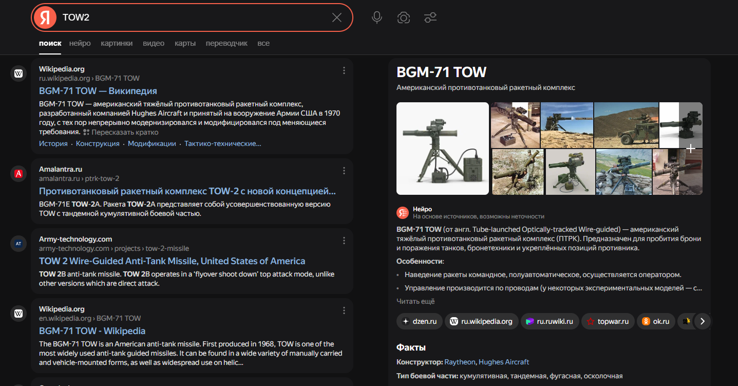Open the dzen.ru source chip
The image size is (738, 386).
(419, 322)
